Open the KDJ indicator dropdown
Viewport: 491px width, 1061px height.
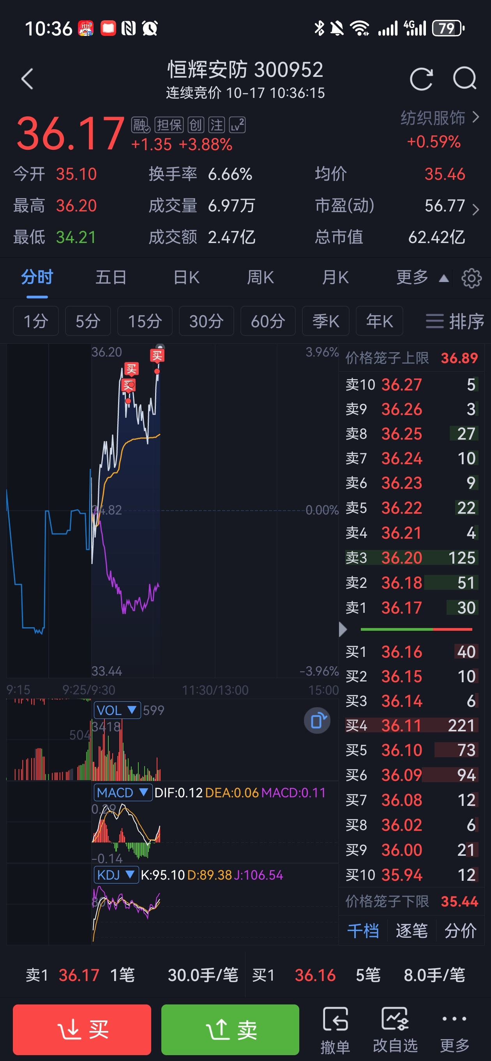[116, 875]
